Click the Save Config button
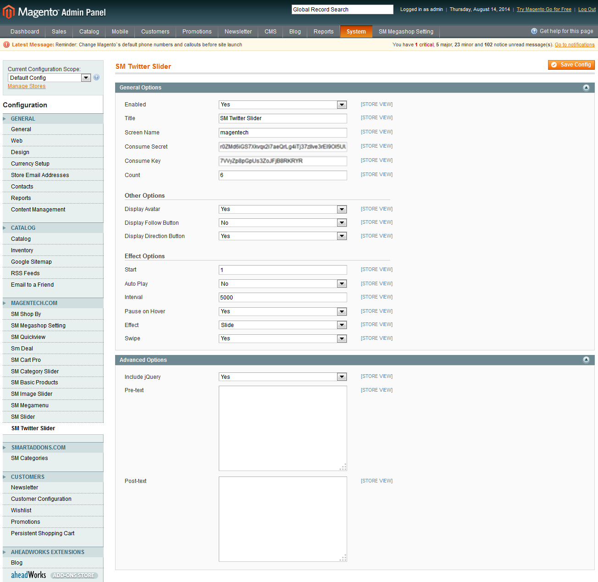Viewport: 598px width, 582px height. (x=571, y=65)
